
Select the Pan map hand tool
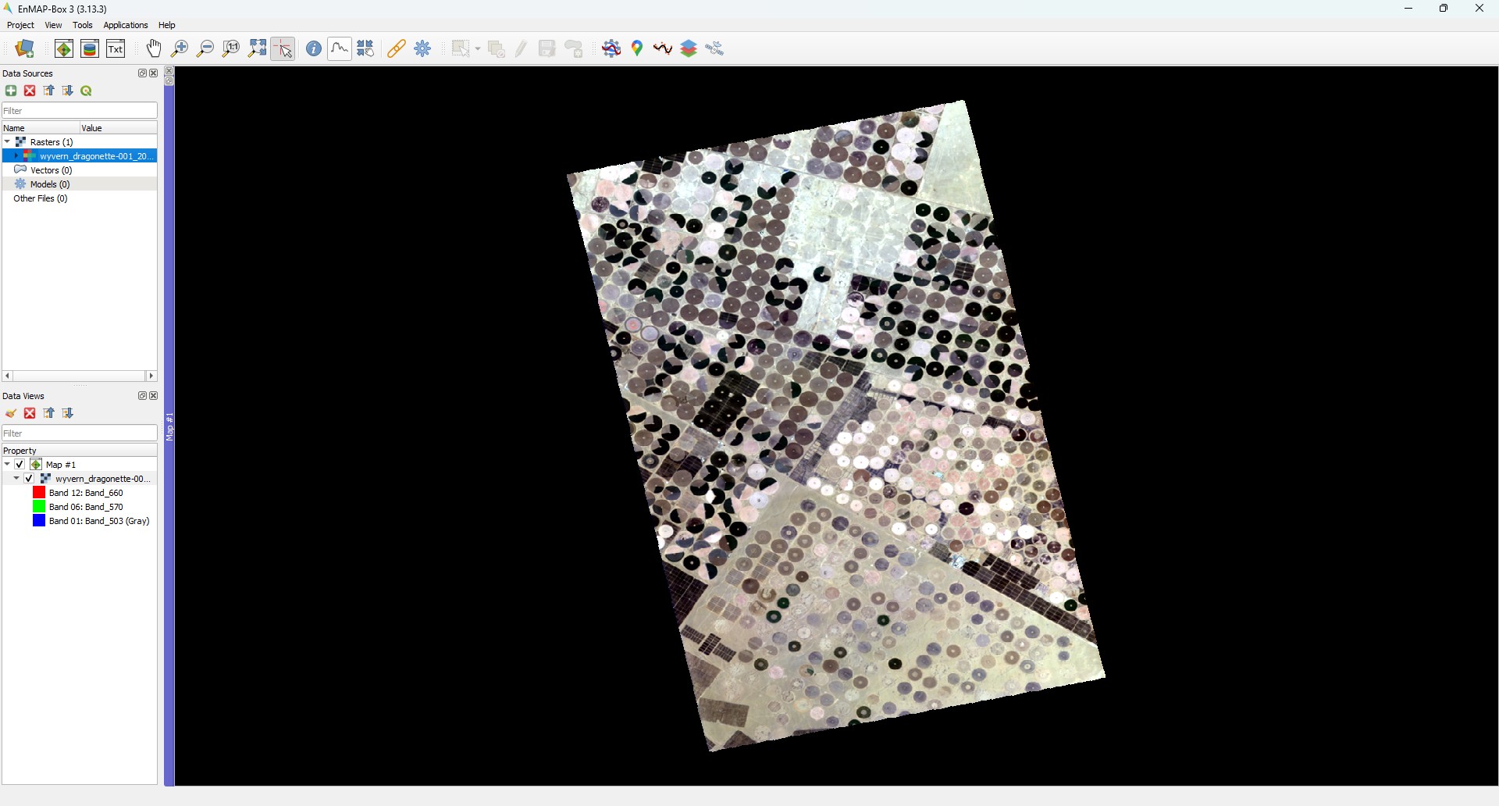154,48
